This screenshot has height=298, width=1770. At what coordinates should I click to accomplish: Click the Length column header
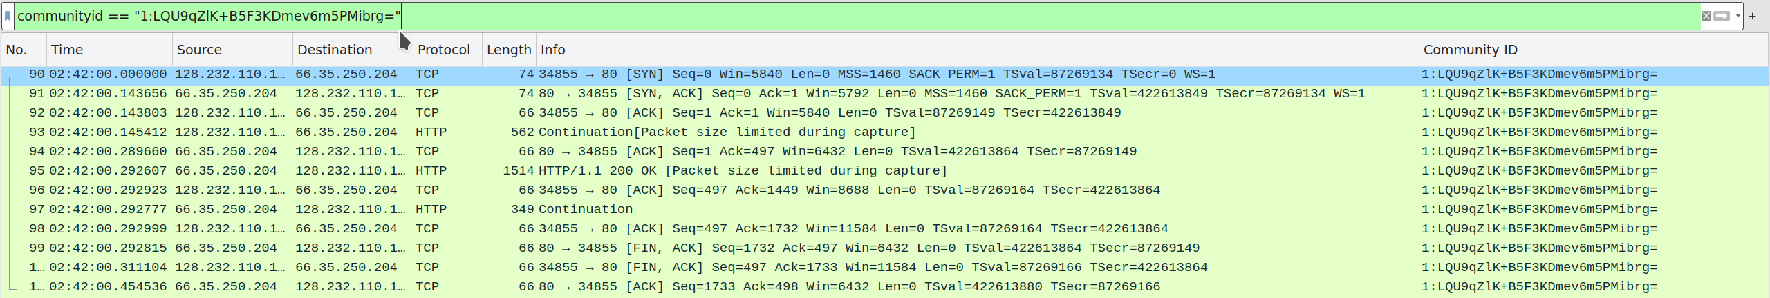tap(509, 50)
